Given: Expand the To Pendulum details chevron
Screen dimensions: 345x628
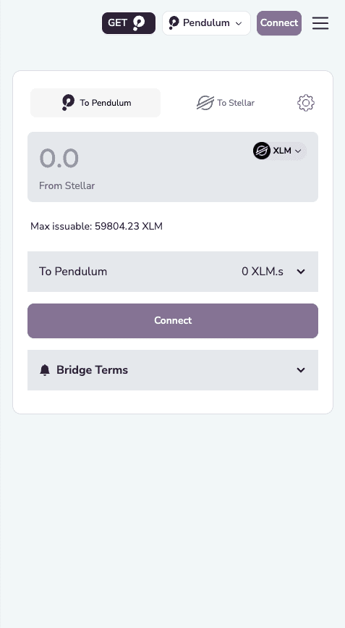Looking at the screenshot, I should [301, 272].
